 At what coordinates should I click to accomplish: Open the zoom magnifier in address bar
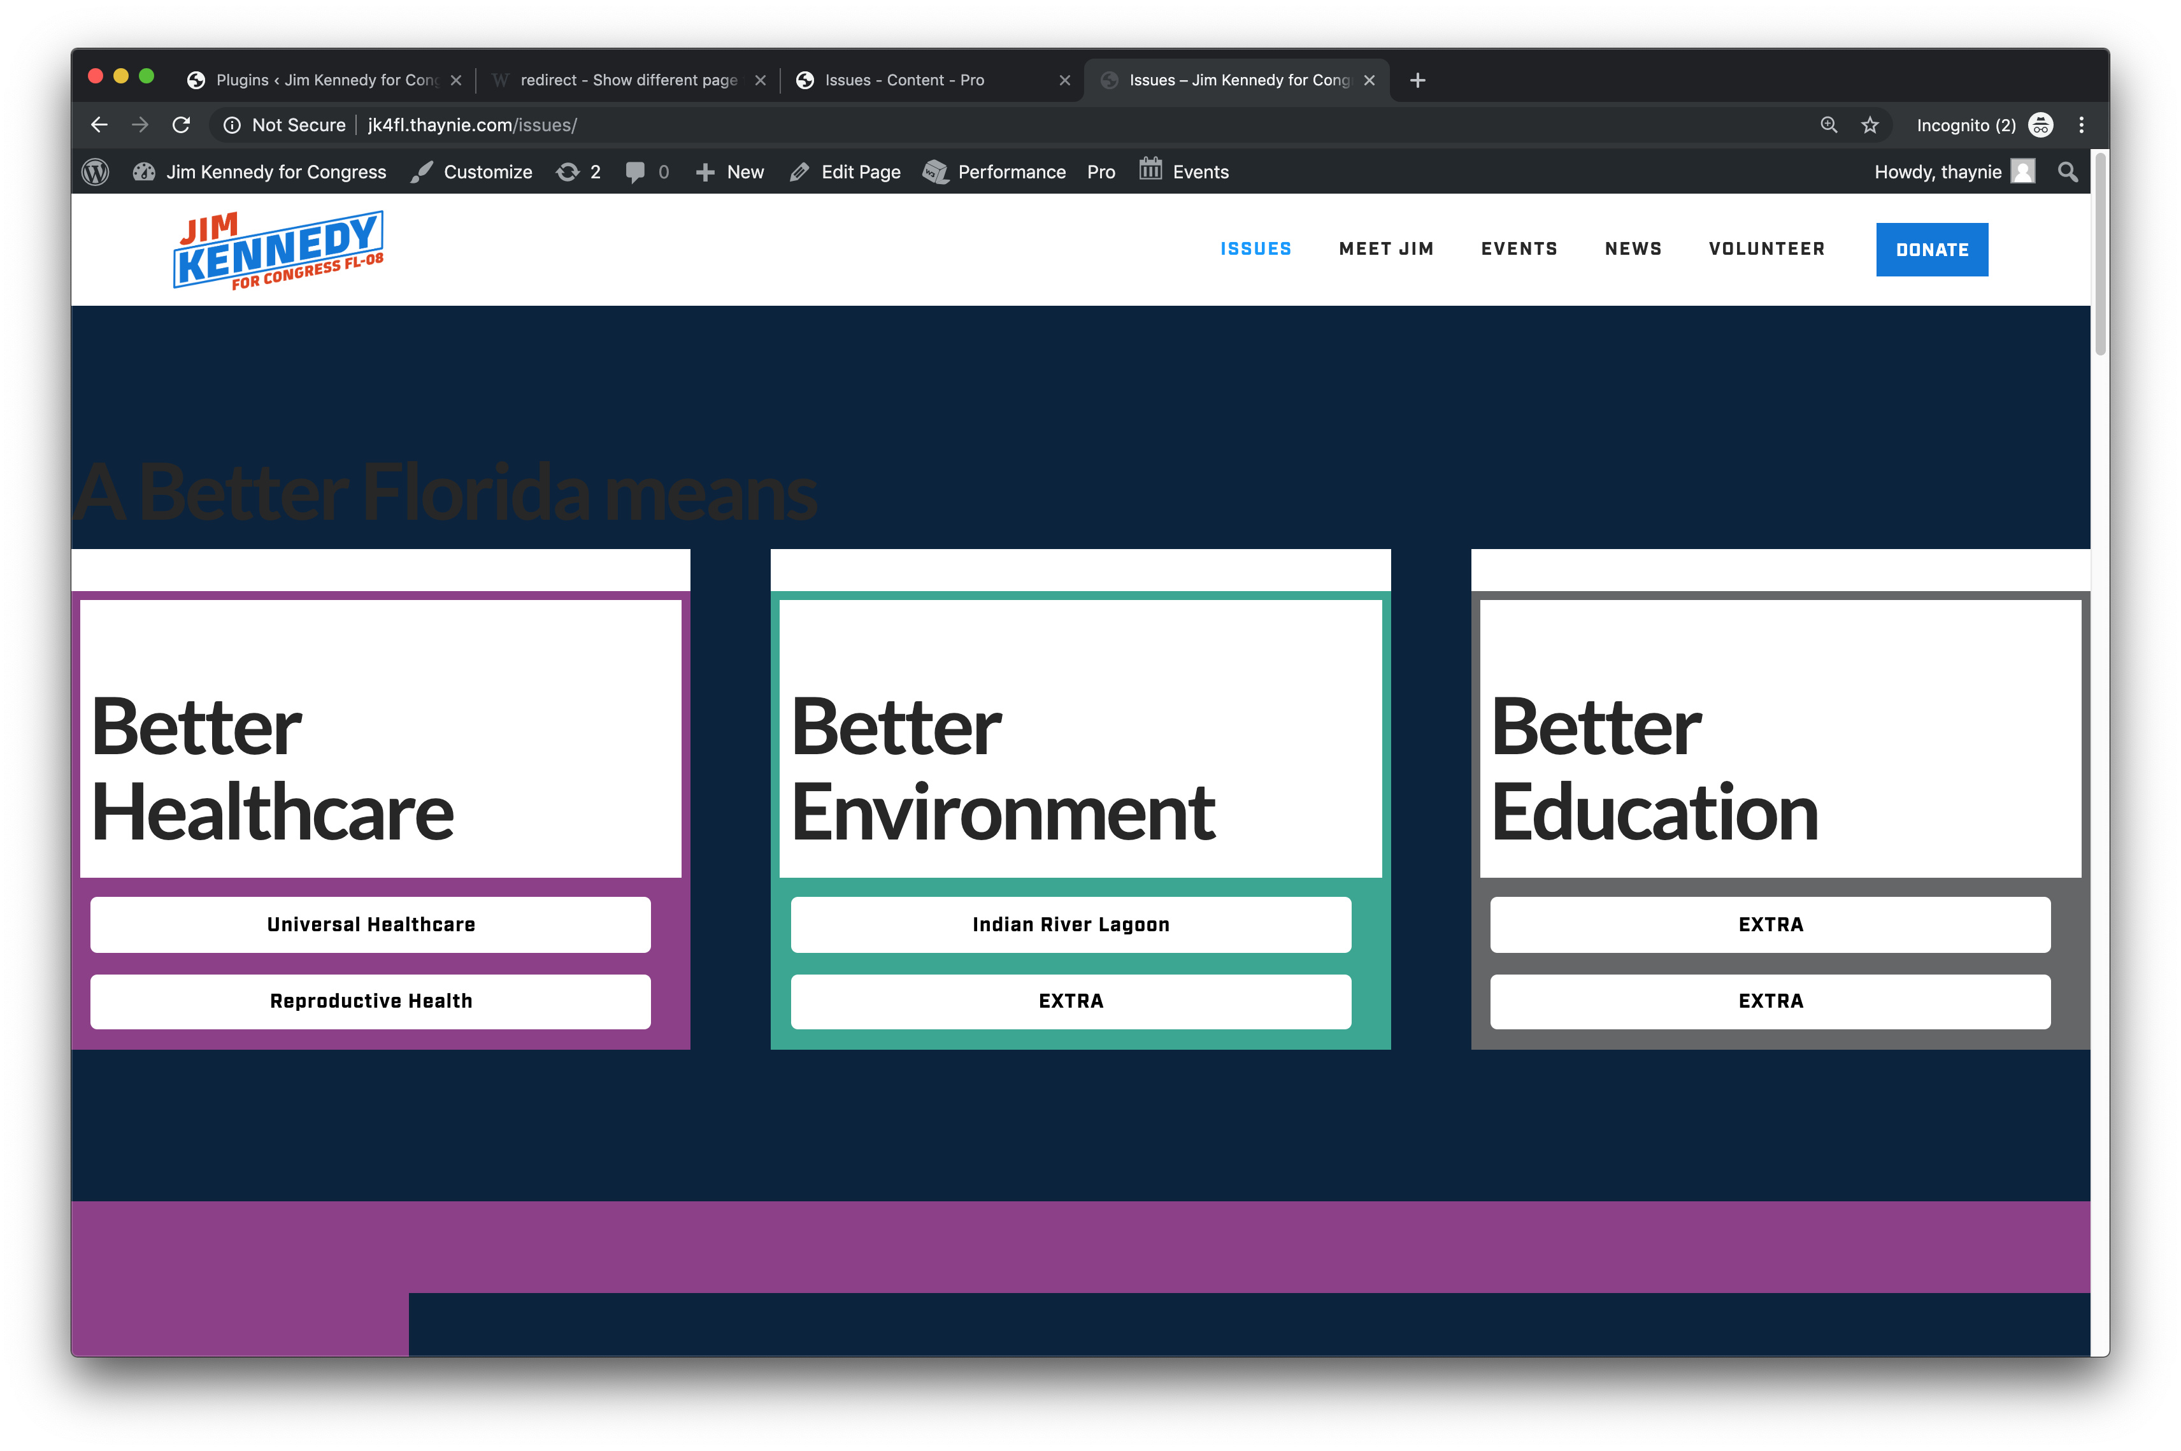pos(1829,125)
